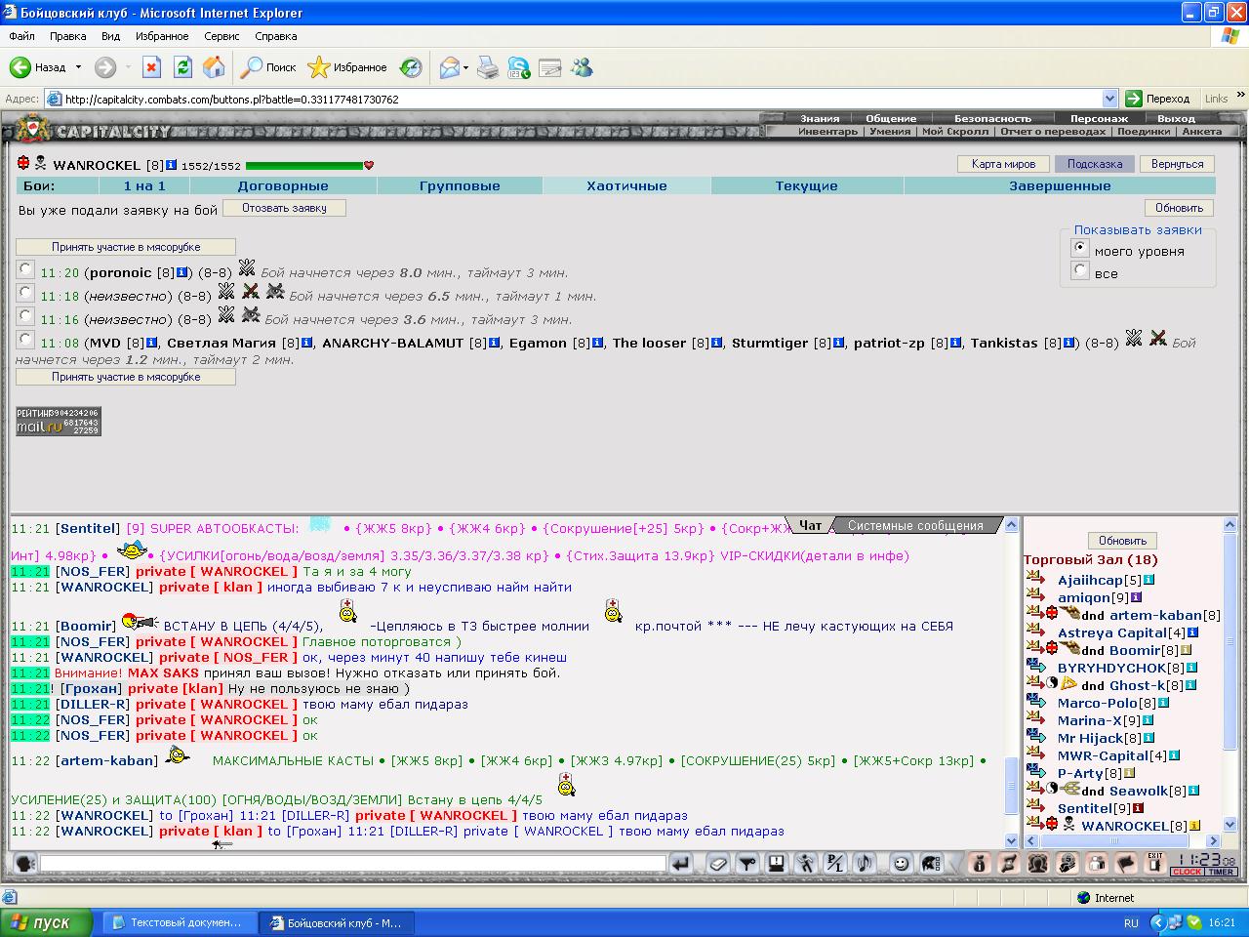Click the EXIT door icon

(1155, 863)
